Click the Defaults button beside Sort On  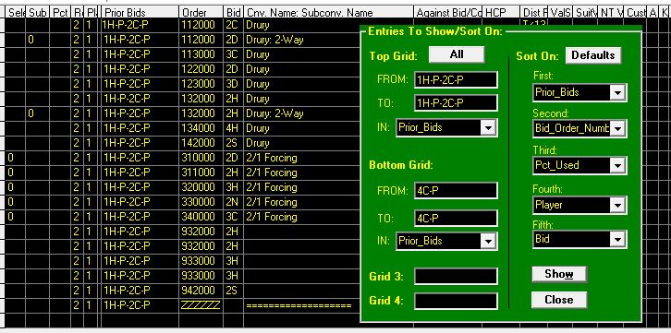click(592, 55)
